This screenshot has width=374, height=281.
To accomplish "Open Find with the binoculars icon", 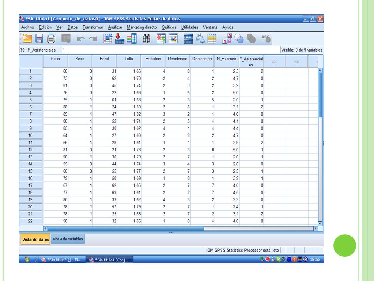I will [146, 39].
